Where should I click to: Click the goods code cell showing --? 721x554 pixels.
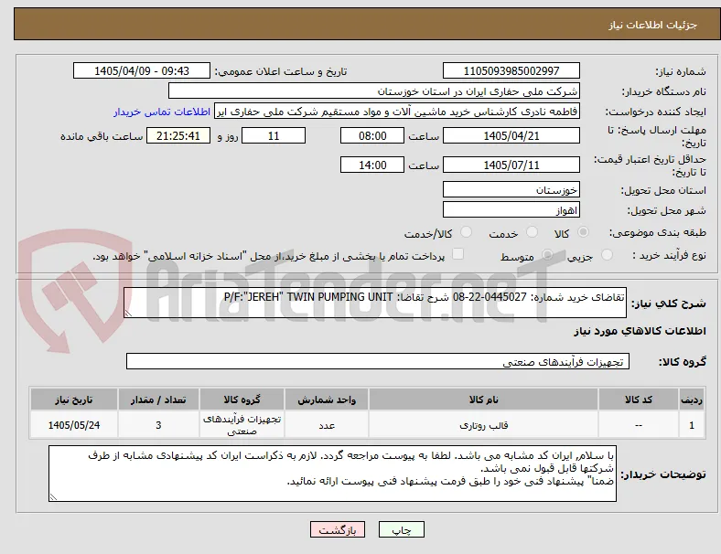(639, 425)
